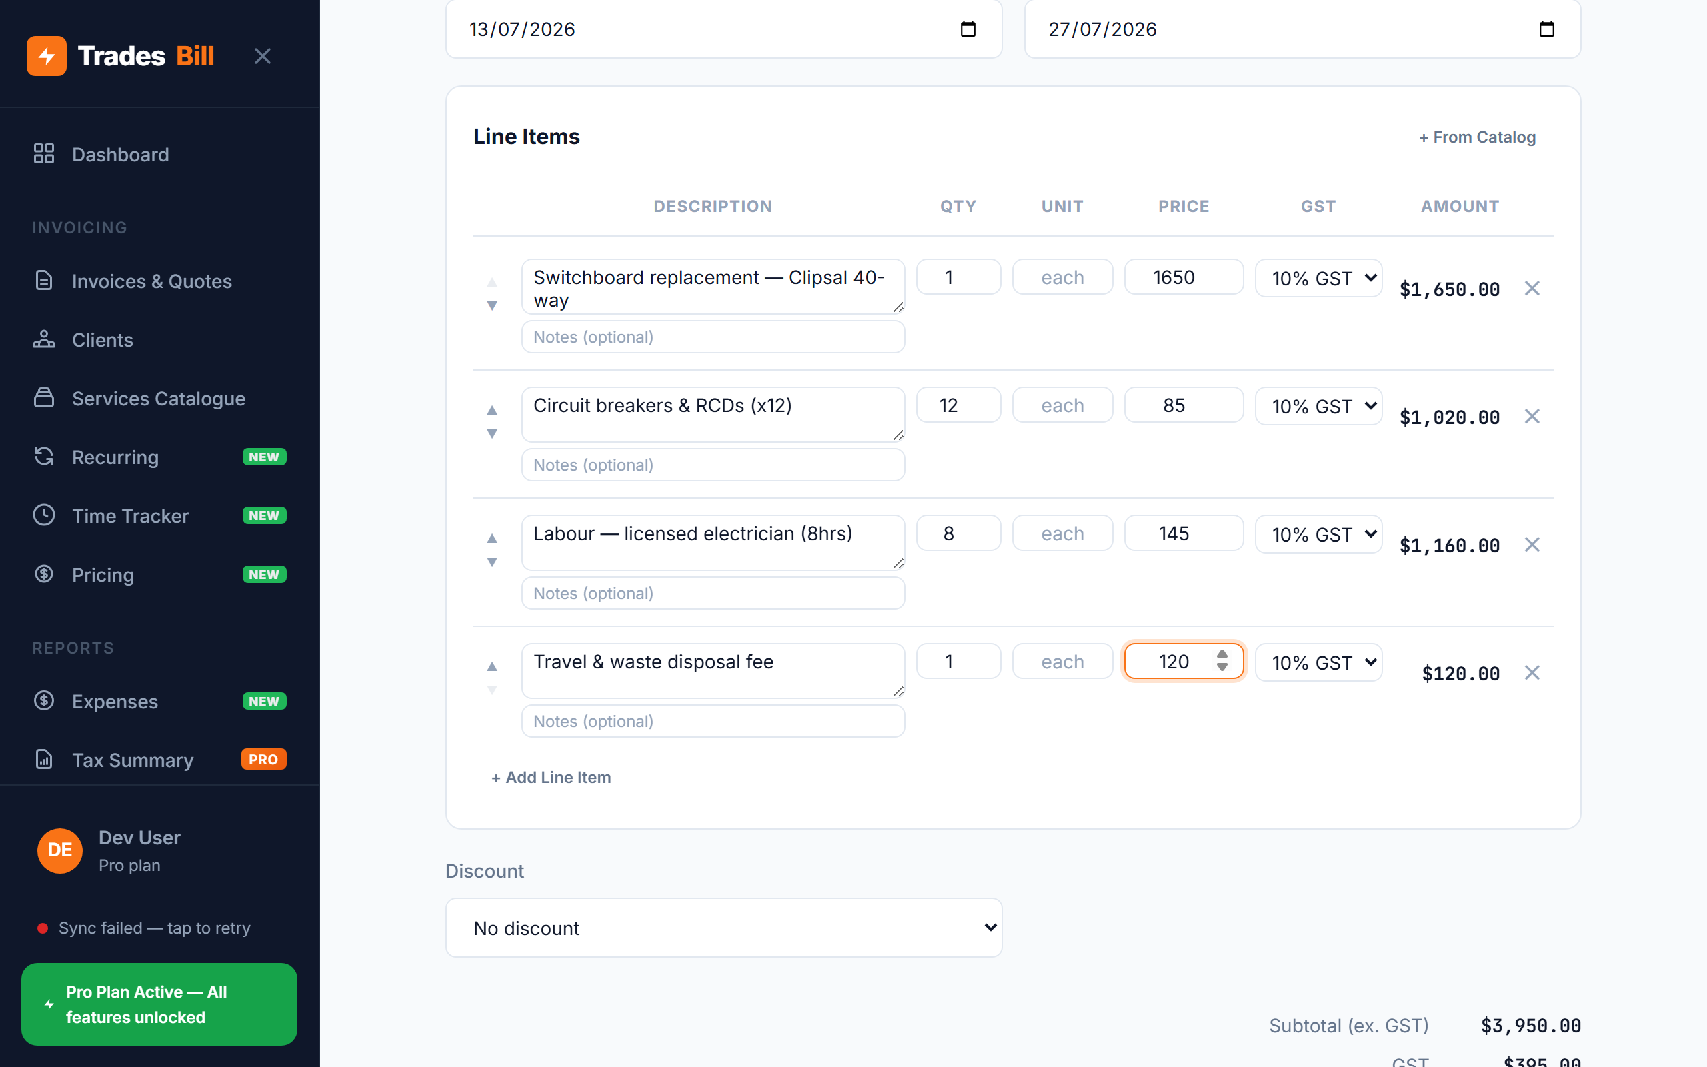Image resolution: width=1707 pixels, height=1067 pixels.
Task: Click the Tax Summary report icon
Action: point(44,760)
